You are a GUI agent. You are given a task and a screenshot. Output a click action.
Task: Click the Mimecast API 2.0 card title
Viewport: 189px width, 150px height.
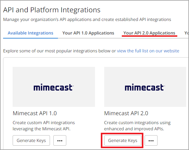pyautogui.click(x=126, y=113)
